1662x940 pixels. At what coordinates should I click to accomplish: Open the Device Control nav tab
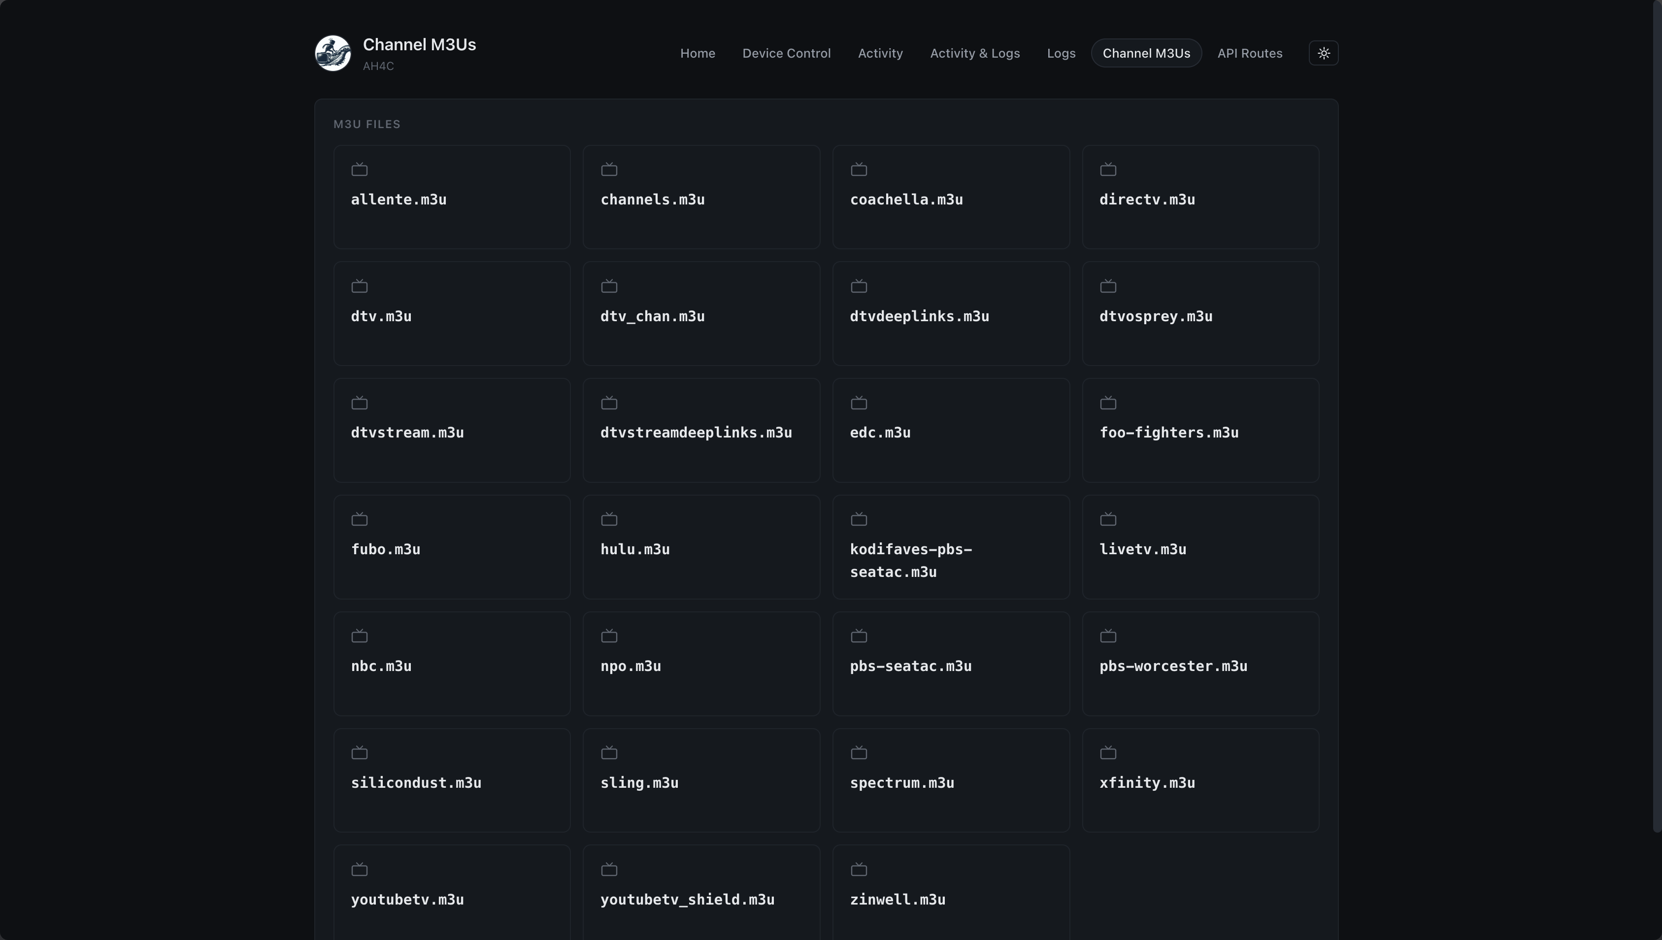[x=786, y=53]
